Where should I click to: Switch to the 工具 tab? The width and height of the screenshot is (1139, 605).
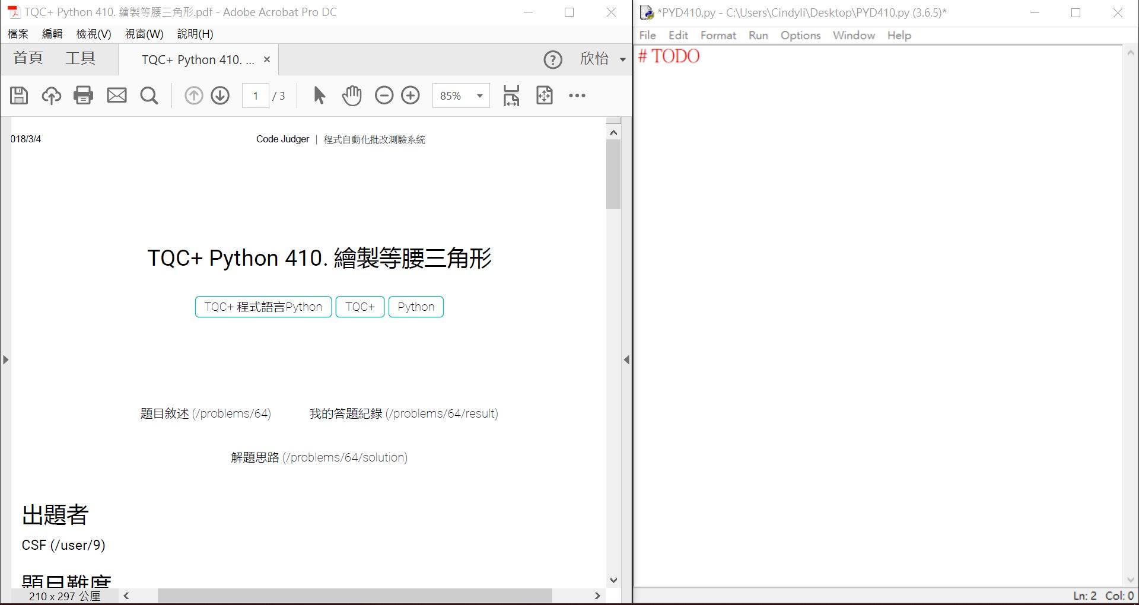81,58
